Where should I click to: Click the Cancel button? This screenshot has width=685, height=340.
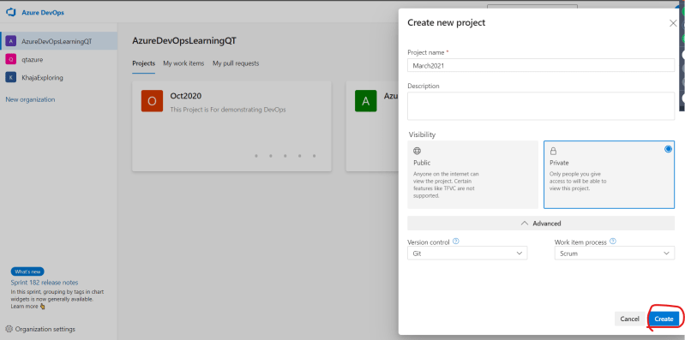[629, 319]
